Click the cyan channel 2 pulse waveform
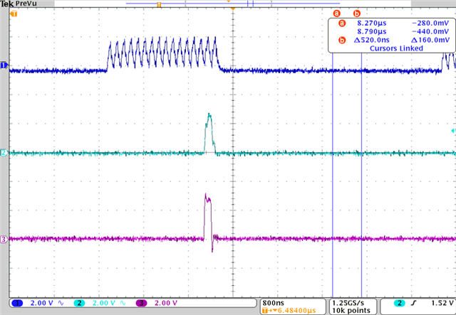This screenshot has height=315, width=456. coord(210,133)
